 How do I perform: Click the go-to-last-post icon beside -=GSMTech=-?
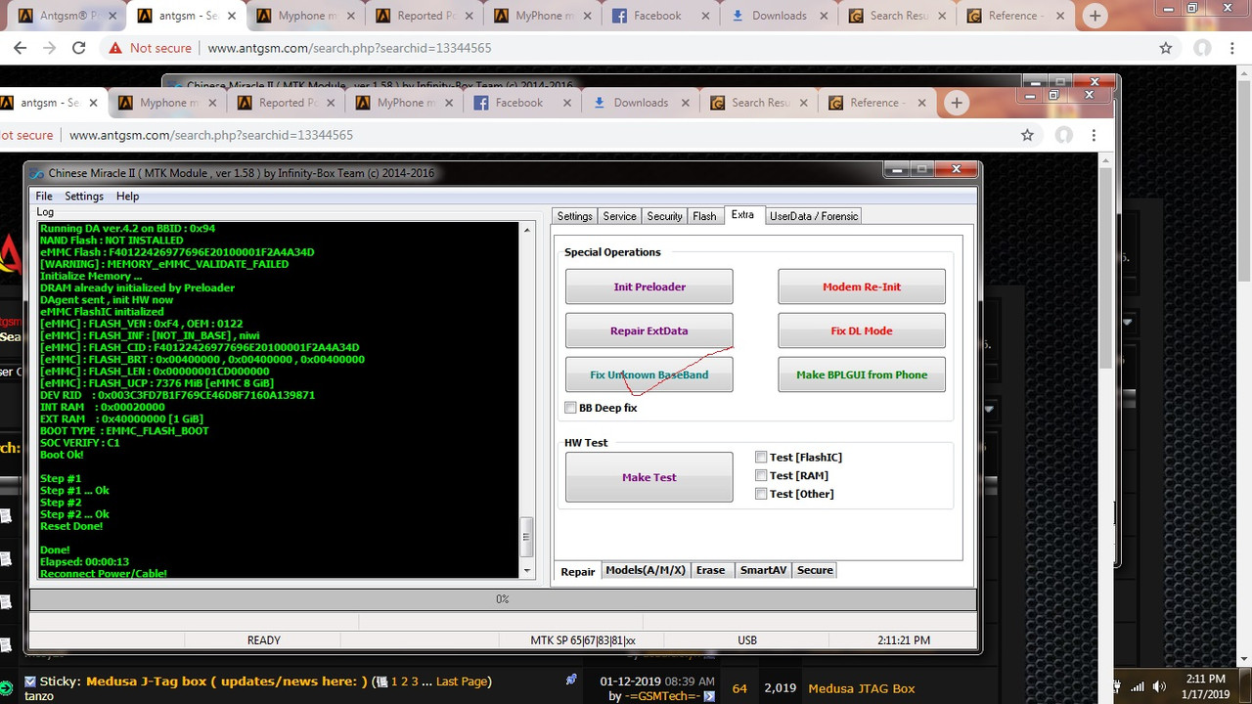[710, 696]
